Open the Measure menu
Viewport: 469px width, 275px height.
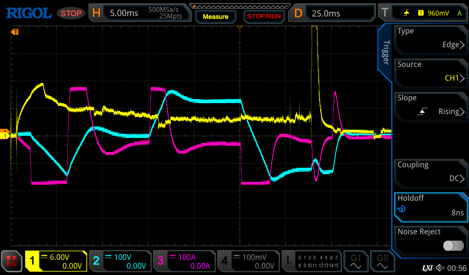click(215, 16)
